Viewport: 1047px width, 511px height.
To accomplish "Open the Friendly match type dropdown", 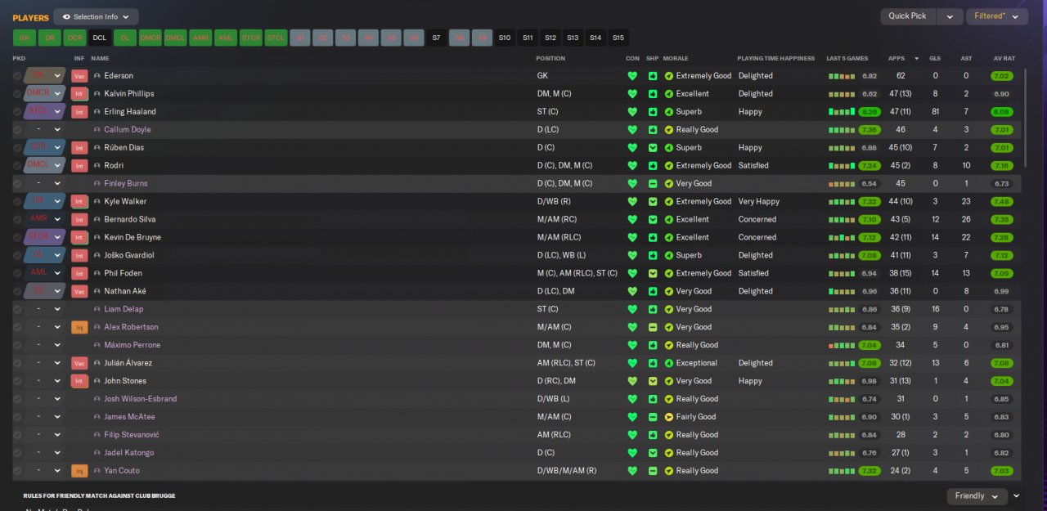I will pyautogui.click(x=977, y=496).
